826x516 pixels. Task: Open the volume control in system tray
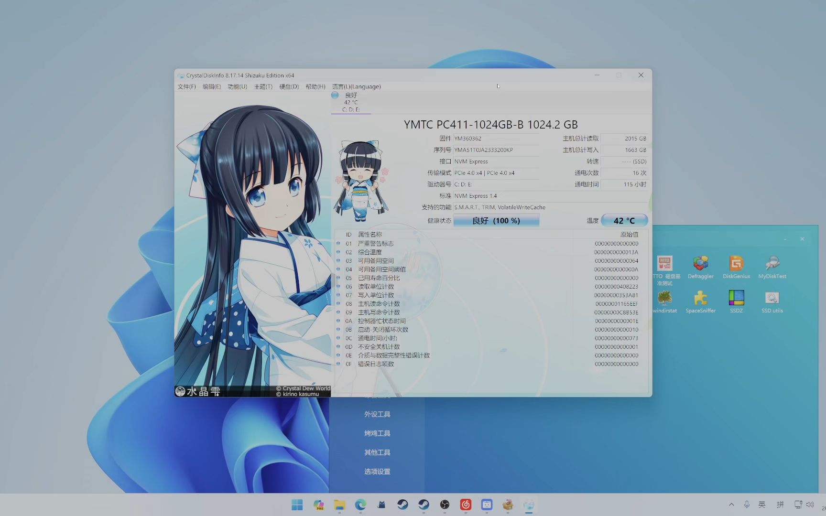click(x=810, y=505)
